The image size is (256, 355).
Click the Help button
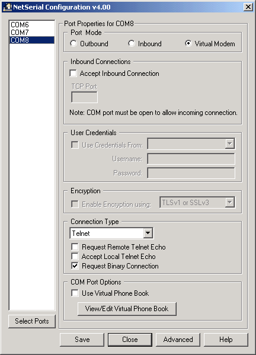coord(226,340)
